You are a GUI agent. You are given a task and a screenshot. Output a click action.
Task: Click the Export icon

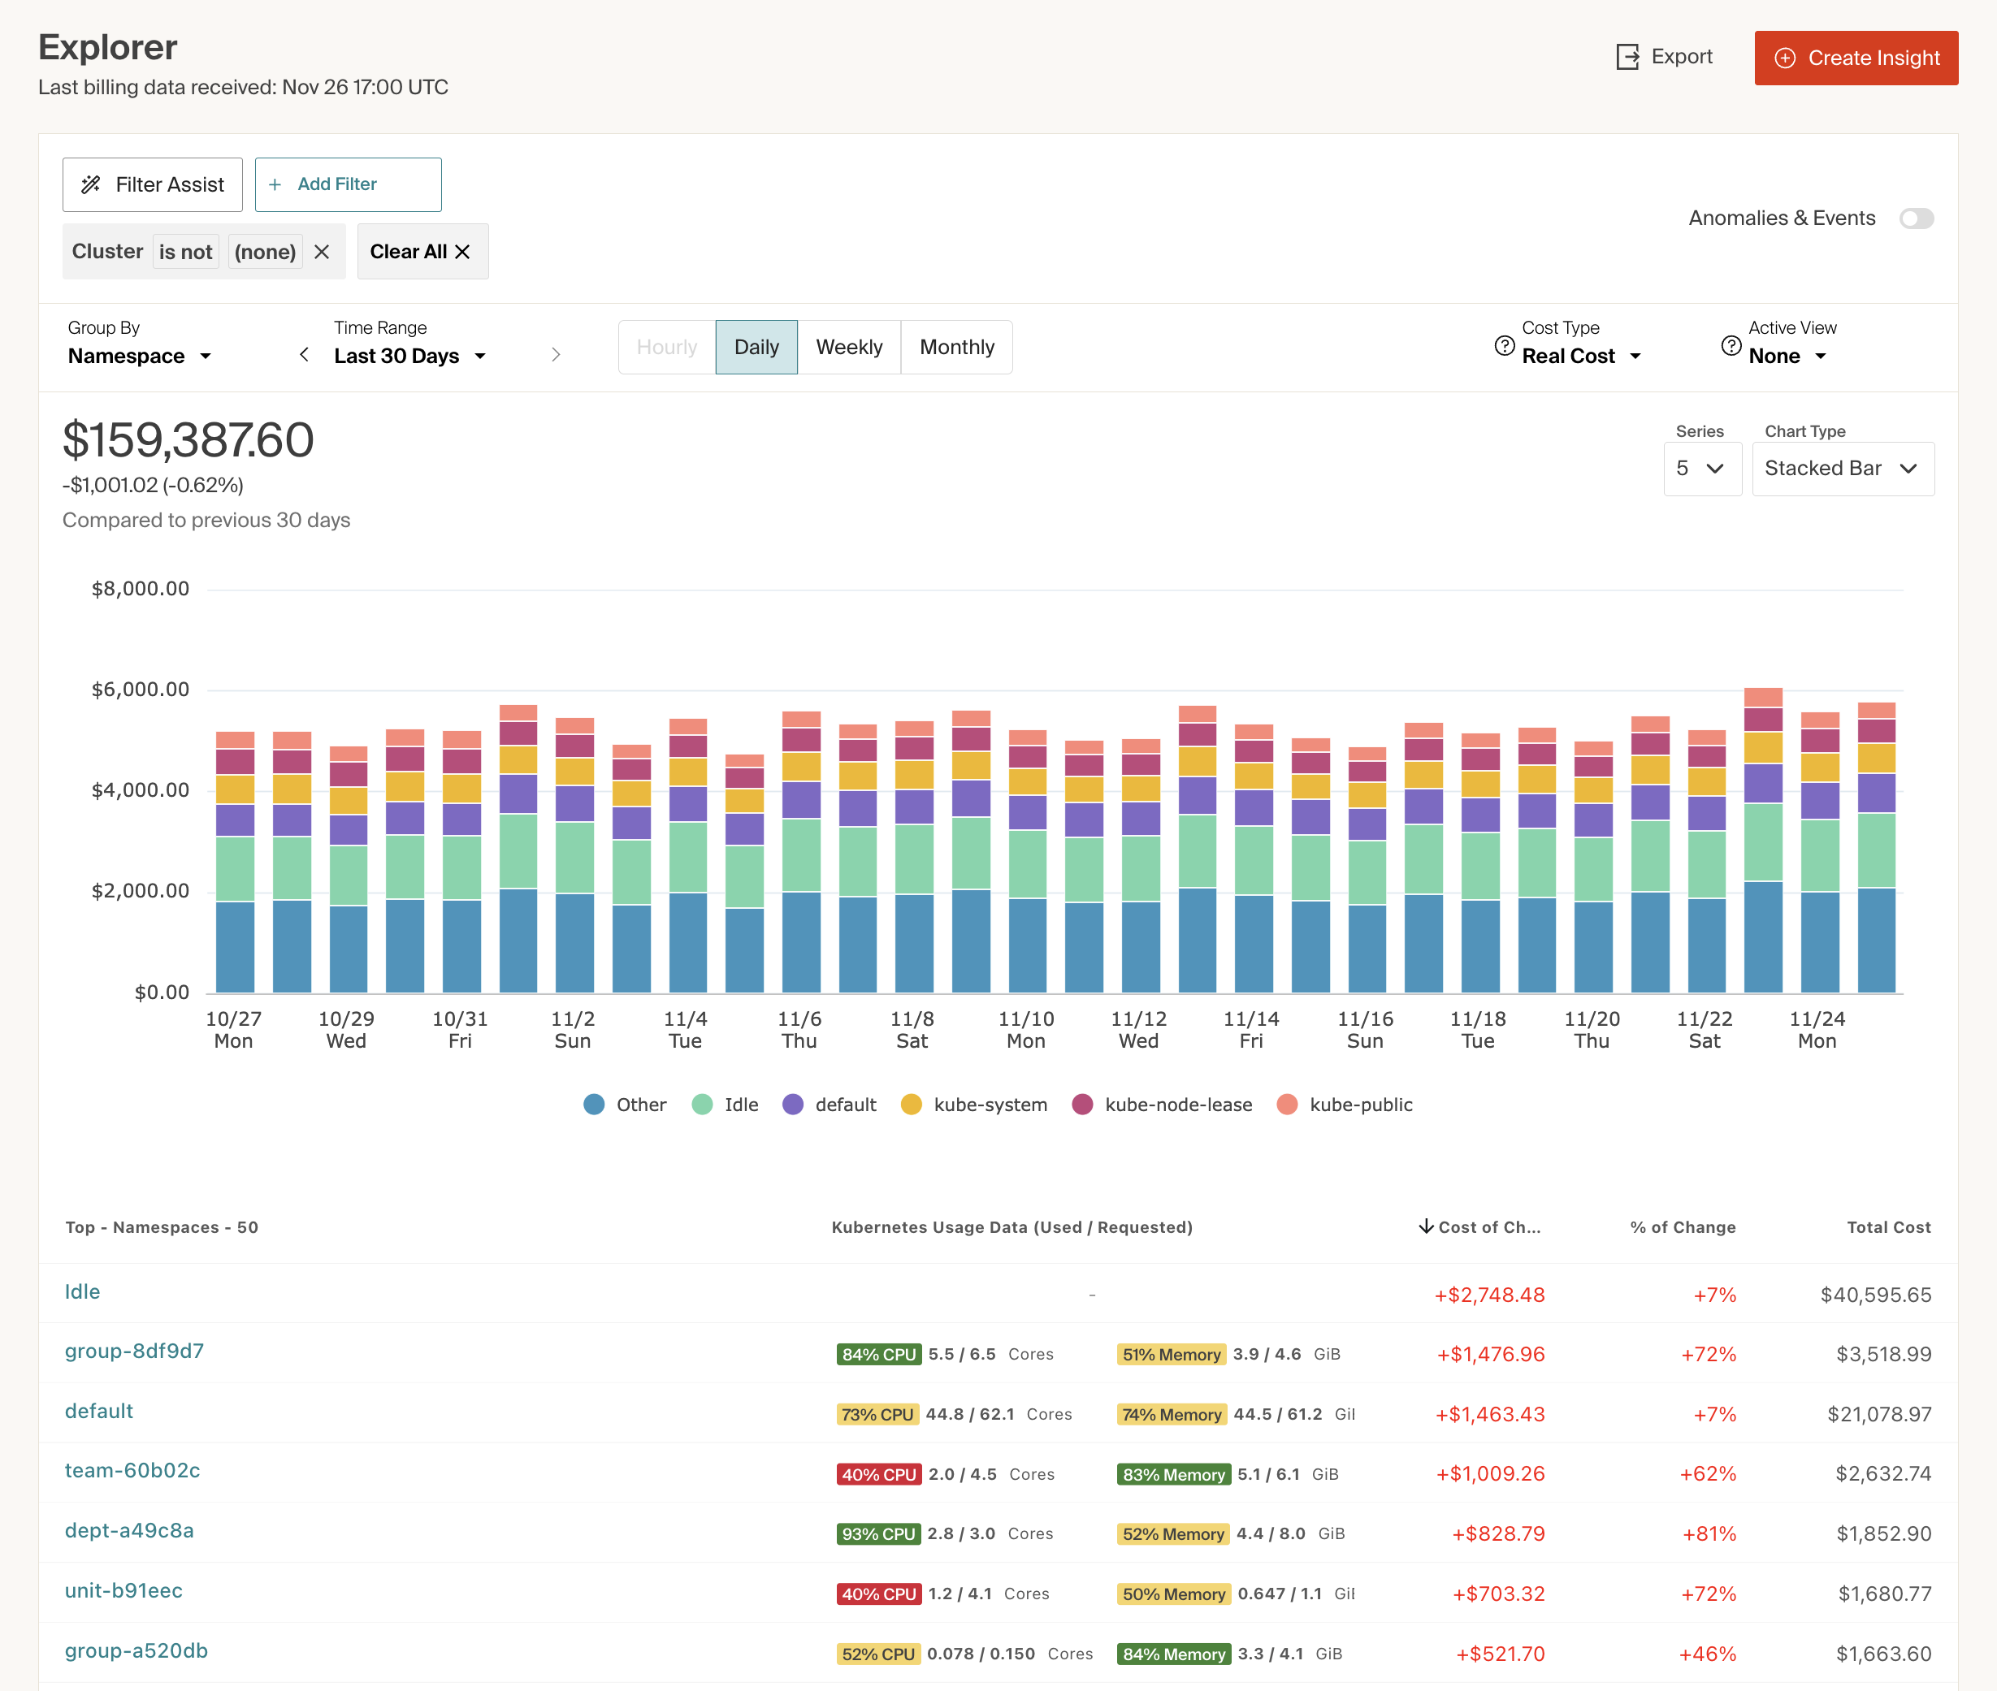click(1628, 57)
